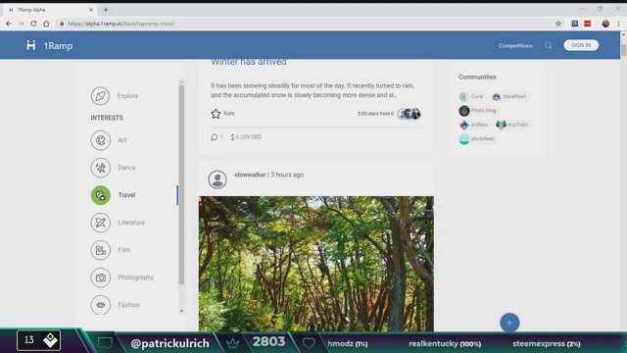Click the browser back arrow
Screen dimensions: 627x353
tap(9, 24)
